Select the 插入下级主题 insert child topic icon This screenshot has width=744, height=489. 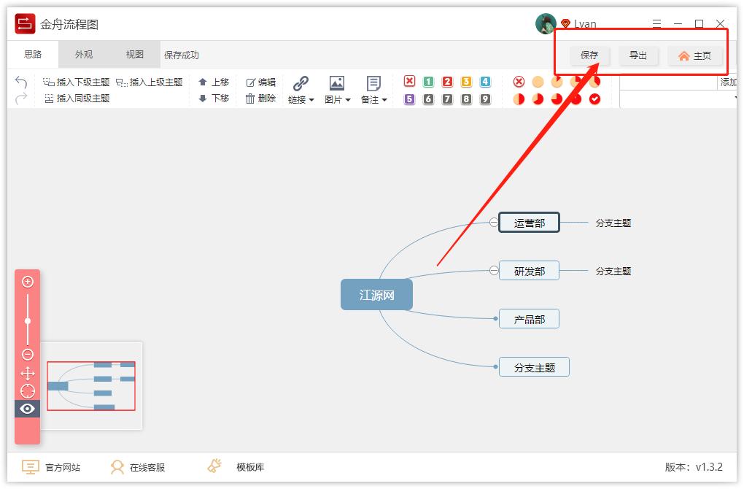pos(47,82)
